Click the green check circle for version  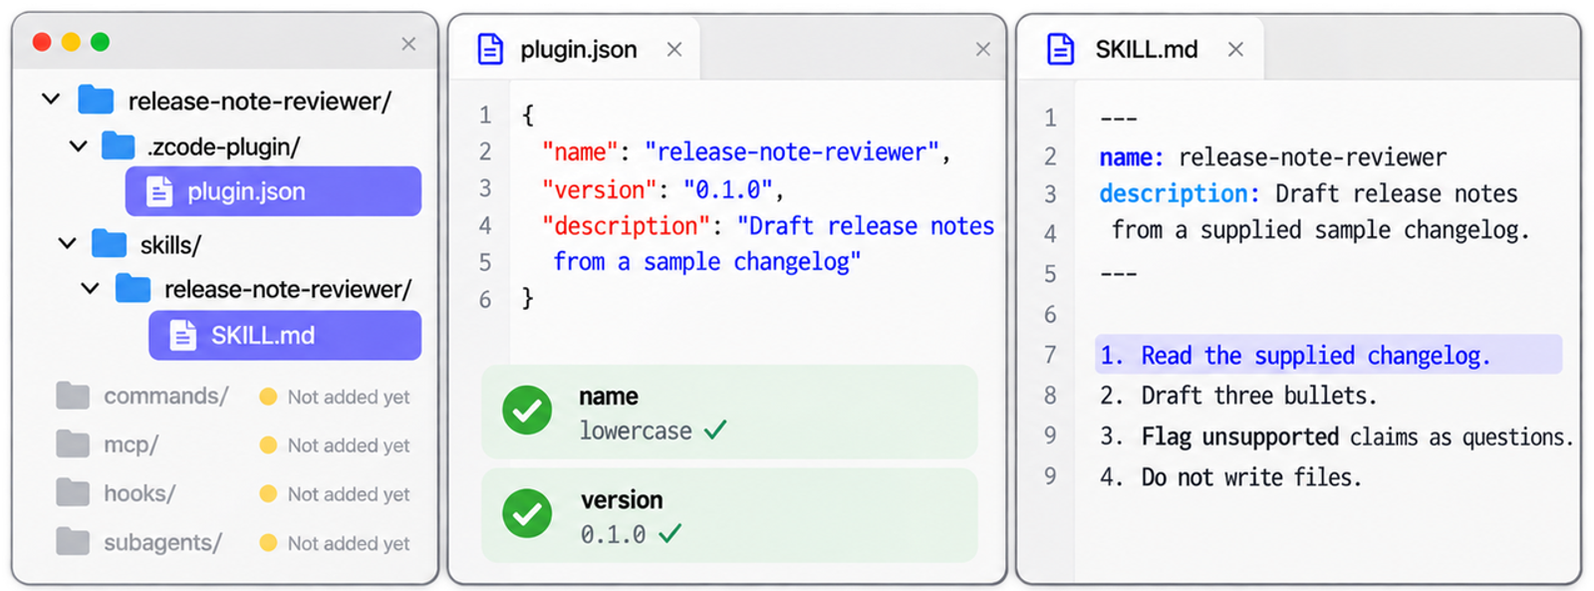527,513
